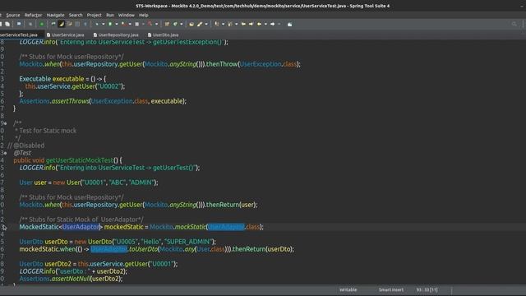
Task: Open the Window menu
Action: pos(126,15)
